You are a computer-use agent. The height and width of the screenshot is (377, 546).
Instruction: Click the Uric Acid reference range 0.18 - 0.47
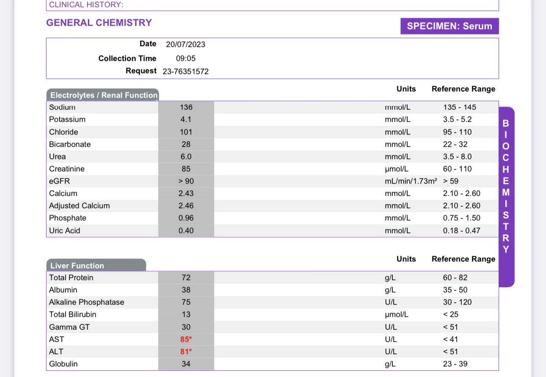(462, 231)
